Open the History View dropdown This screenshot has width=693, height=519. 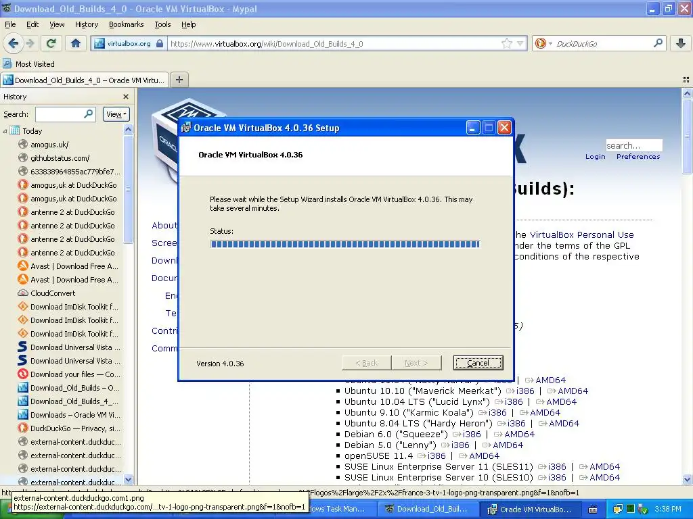click(x=116, y=114)
